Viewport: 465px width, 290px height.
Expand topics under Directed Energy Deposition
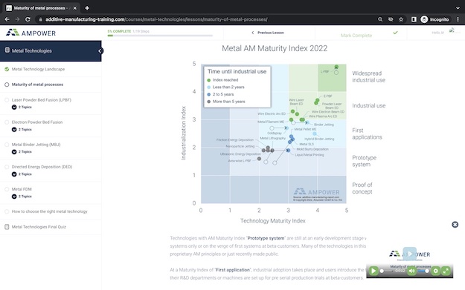pos(22,174)
